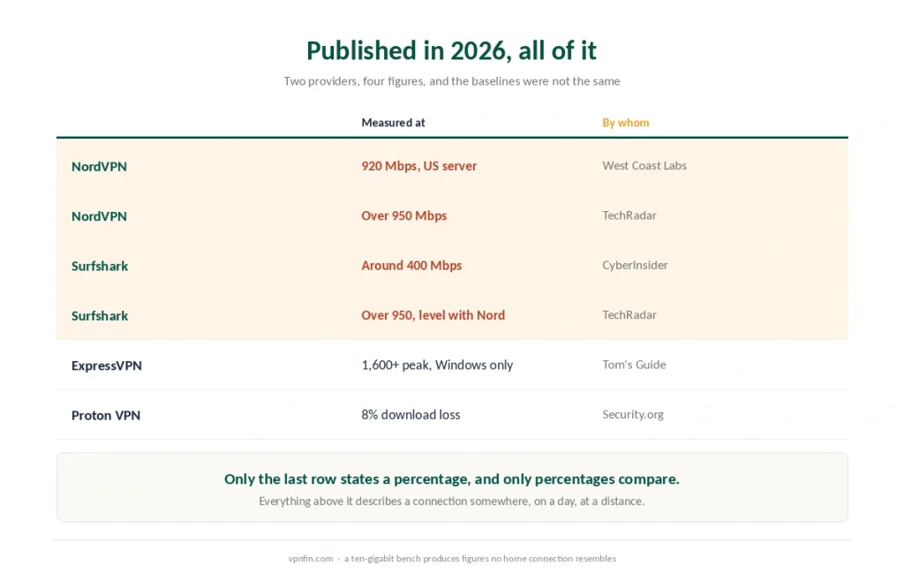Select the "Measured at" column header
Image resolution: width=904 pixels, height=573 pixels.
point(393,123)
